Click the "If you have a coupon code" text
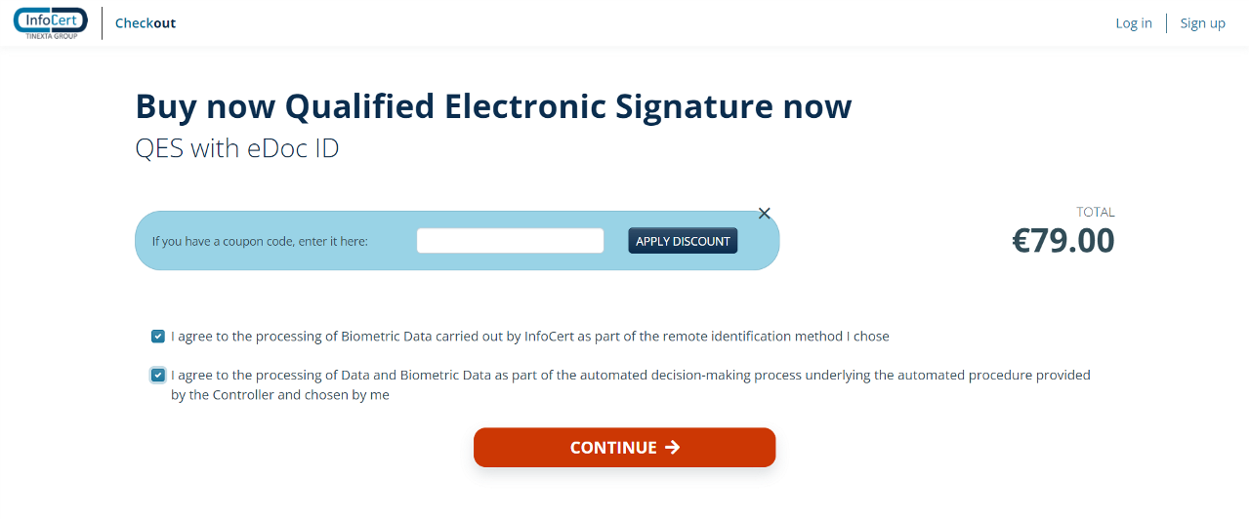The height and width of the screenshot is (519, 1250). [x=260, y=242]
